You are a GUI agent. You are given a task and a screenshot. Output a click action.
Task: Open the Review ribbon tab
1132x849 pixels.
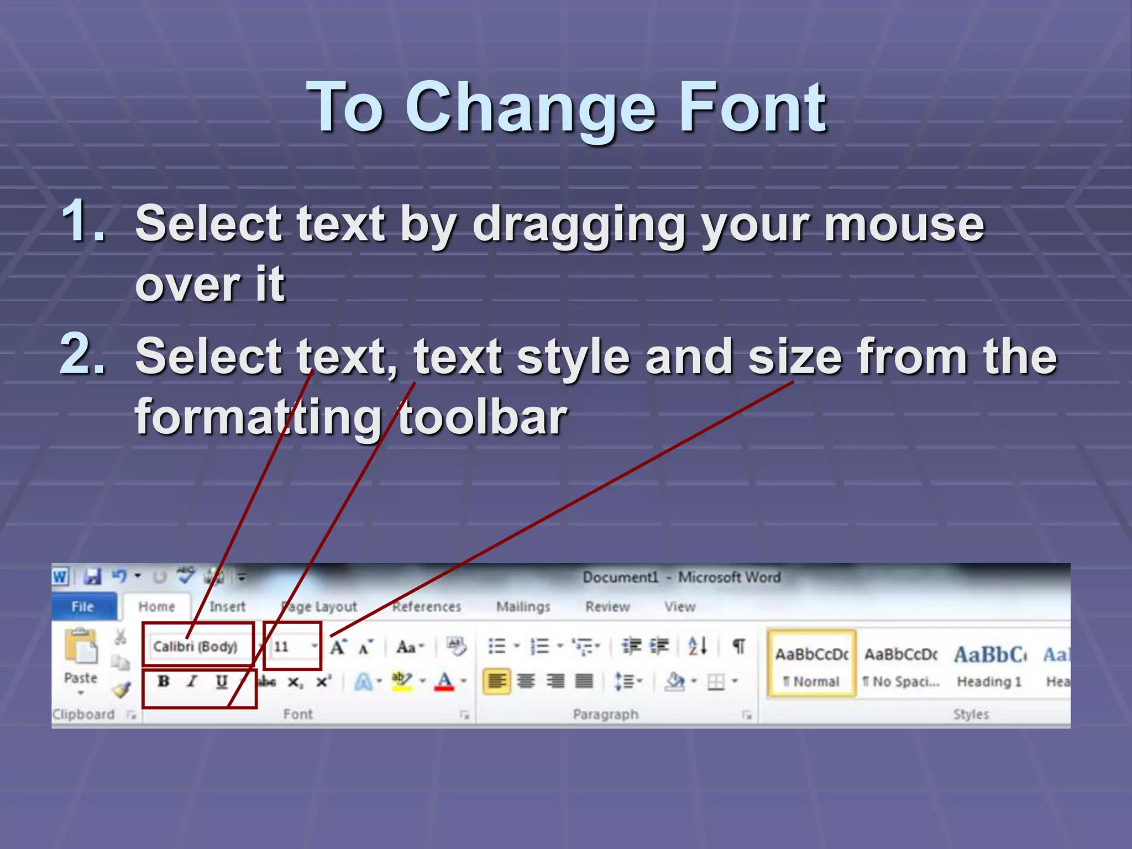[607, 606]
